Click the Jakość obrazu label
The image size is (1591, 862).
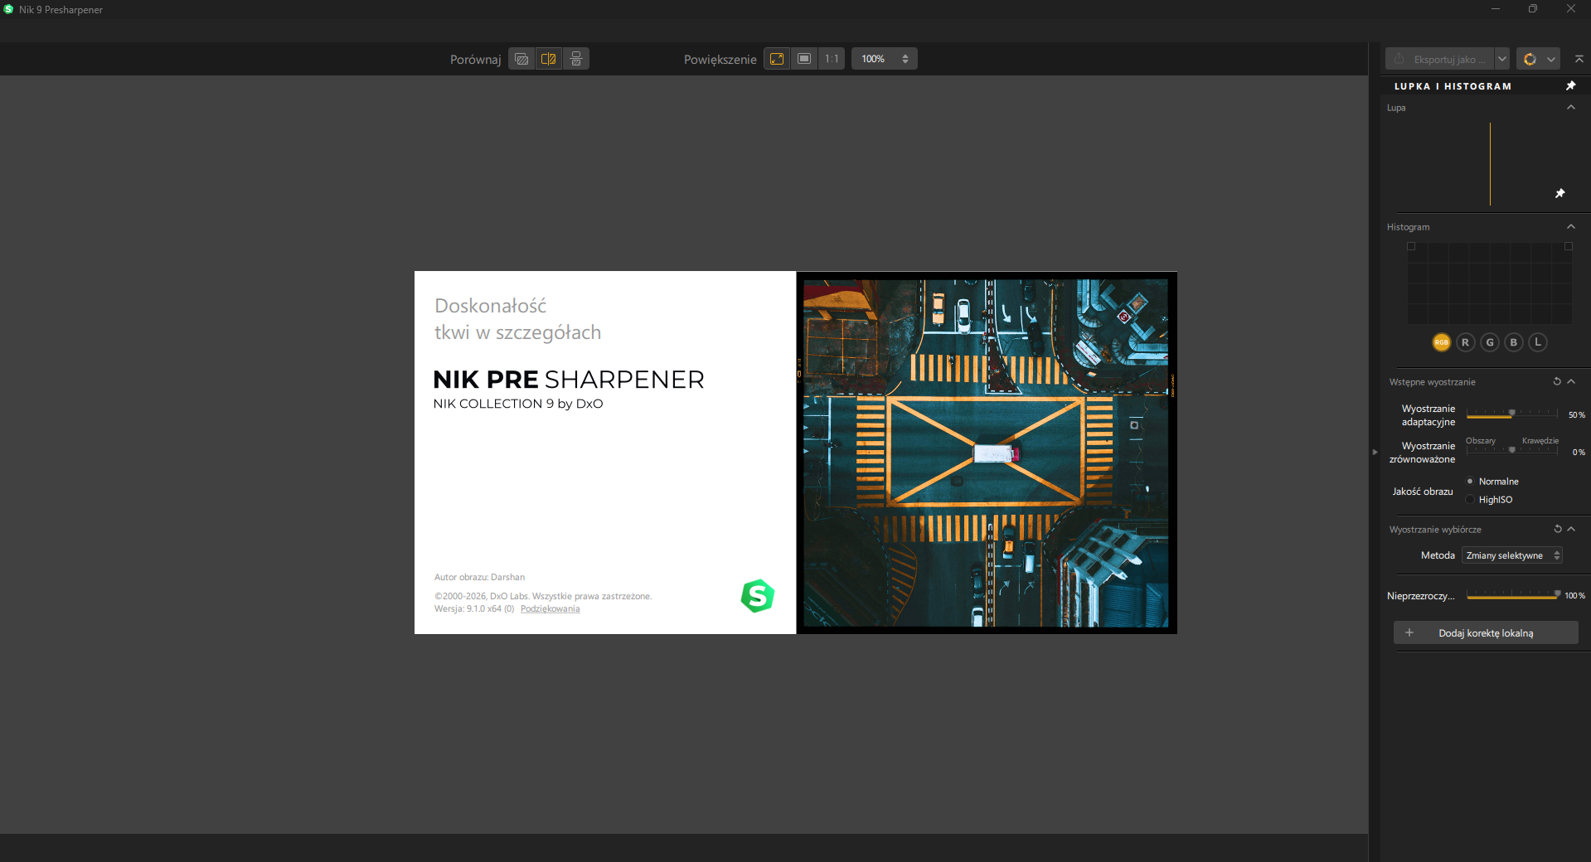(1423, 492)
